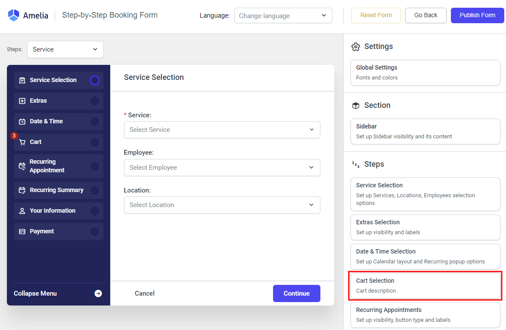Open the Extras Selection settings card

pyautogui.click(x=425, y=227)
